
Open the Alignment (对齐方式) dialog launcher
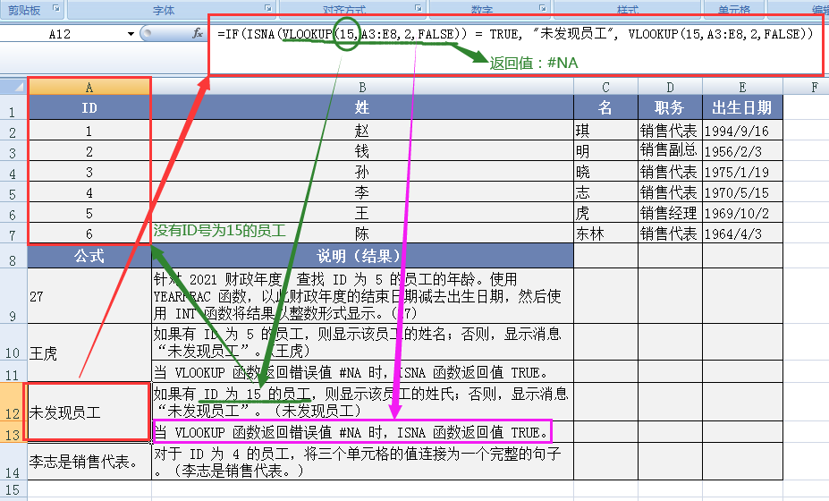pyautogui.click(x=419, y=8)
